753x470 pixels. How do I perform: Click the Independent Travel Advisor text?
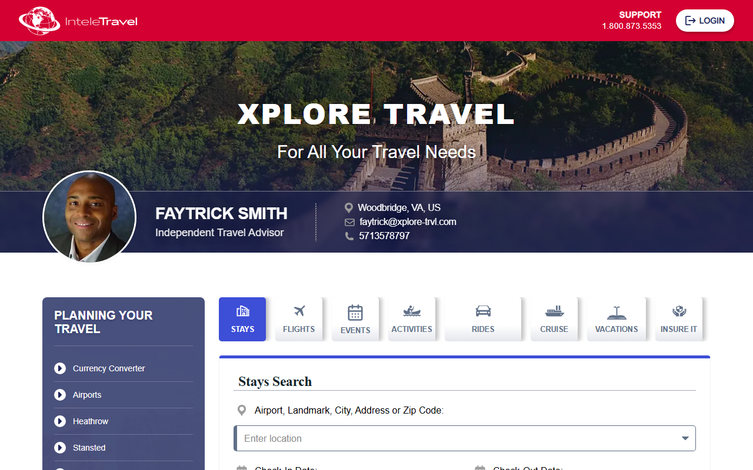pyautogui.click(x=219, y=233)
